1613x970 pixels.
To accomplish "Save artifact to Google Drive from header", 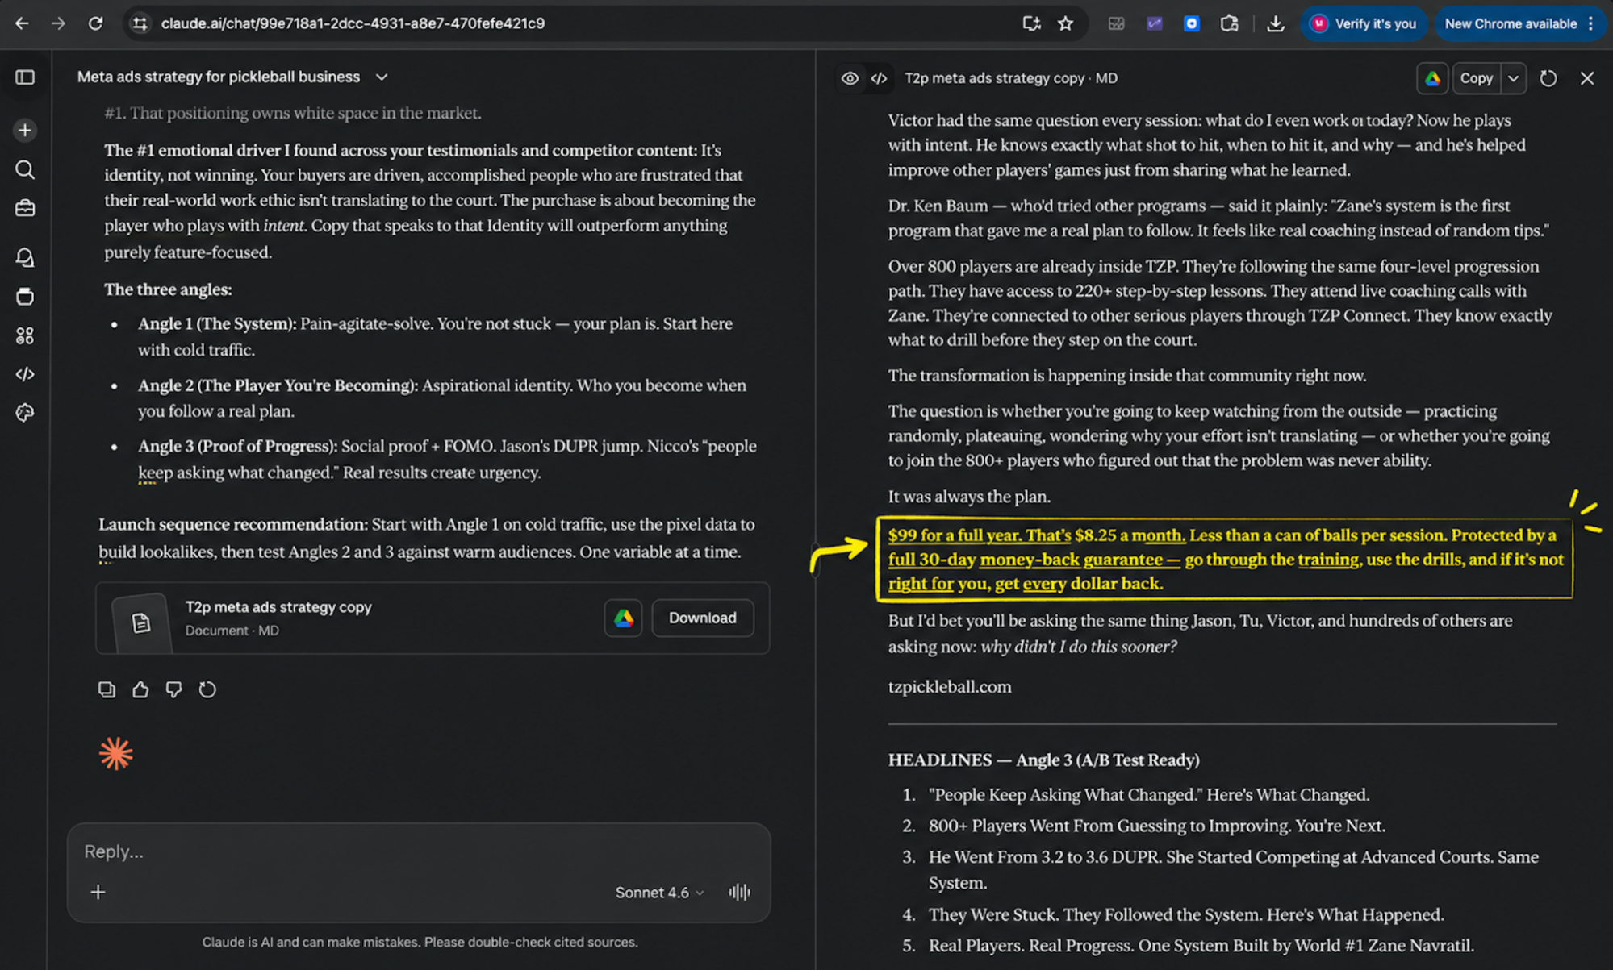I will pyautogui.click(x=1432, y=78).
